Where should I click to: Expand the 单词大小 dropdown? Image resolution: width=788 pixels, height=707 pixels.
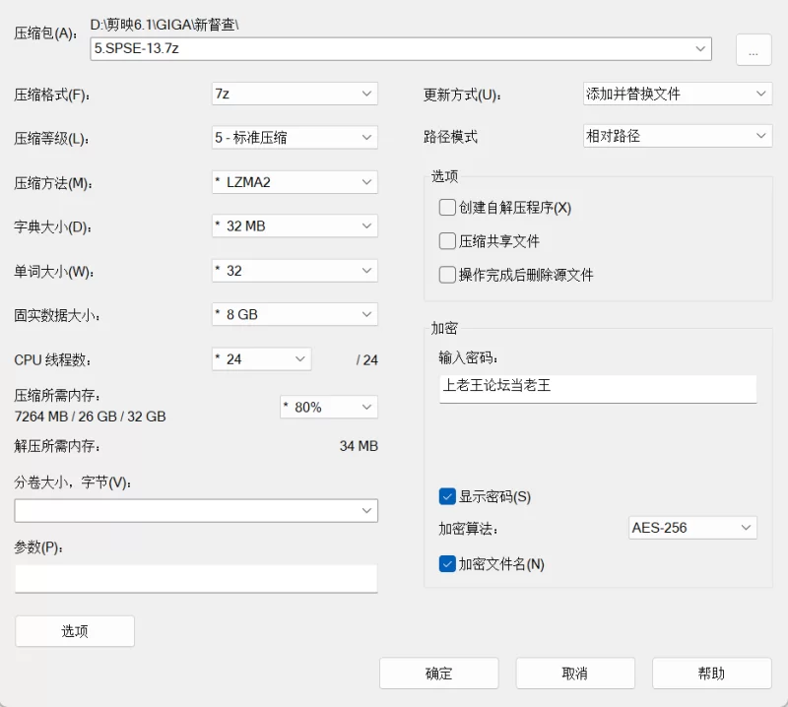coord(295,270)
